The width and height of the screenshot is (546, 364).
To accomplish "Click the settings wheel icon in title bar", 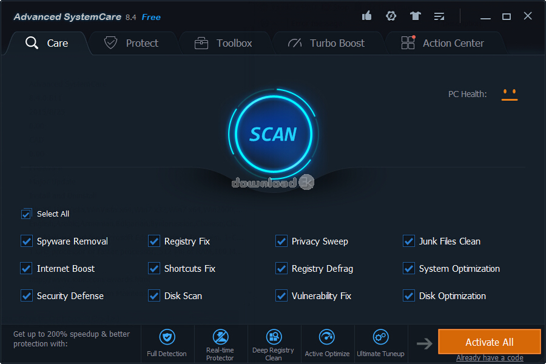I will click(x=391, y=16).
